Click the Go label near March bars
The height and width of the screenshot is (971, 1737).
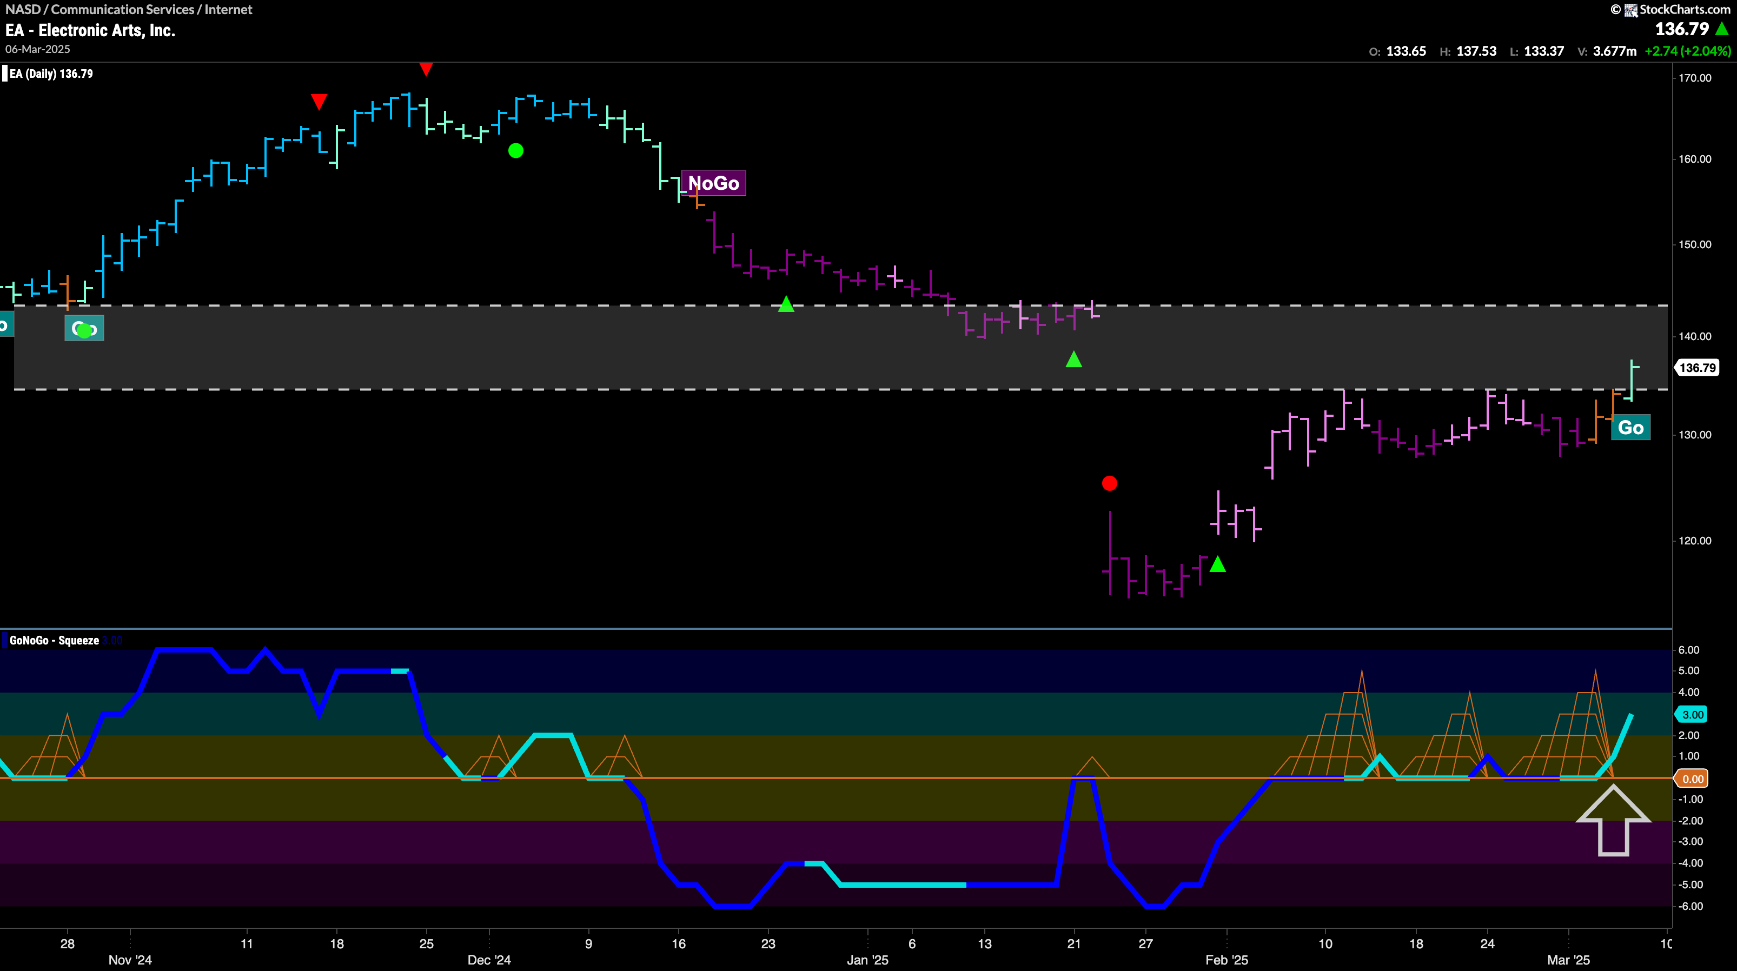(1630, 428)
